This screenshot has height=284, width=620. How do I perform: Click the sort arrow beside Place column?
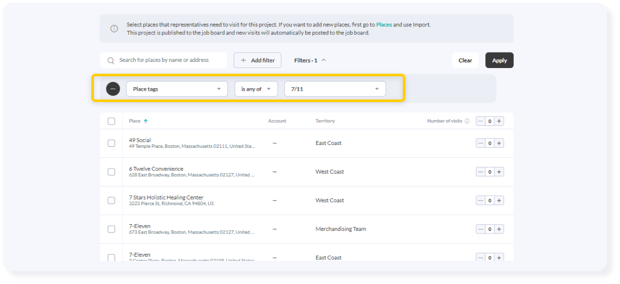[x=146, y=121]
